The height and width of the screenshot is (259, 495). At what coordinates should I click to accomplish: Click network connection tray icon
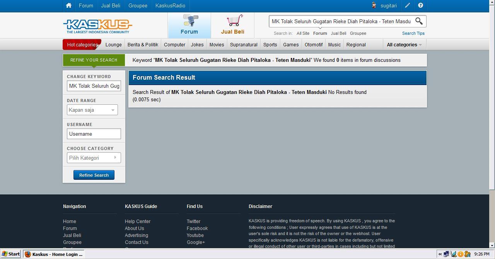click(x=446, y=254)
